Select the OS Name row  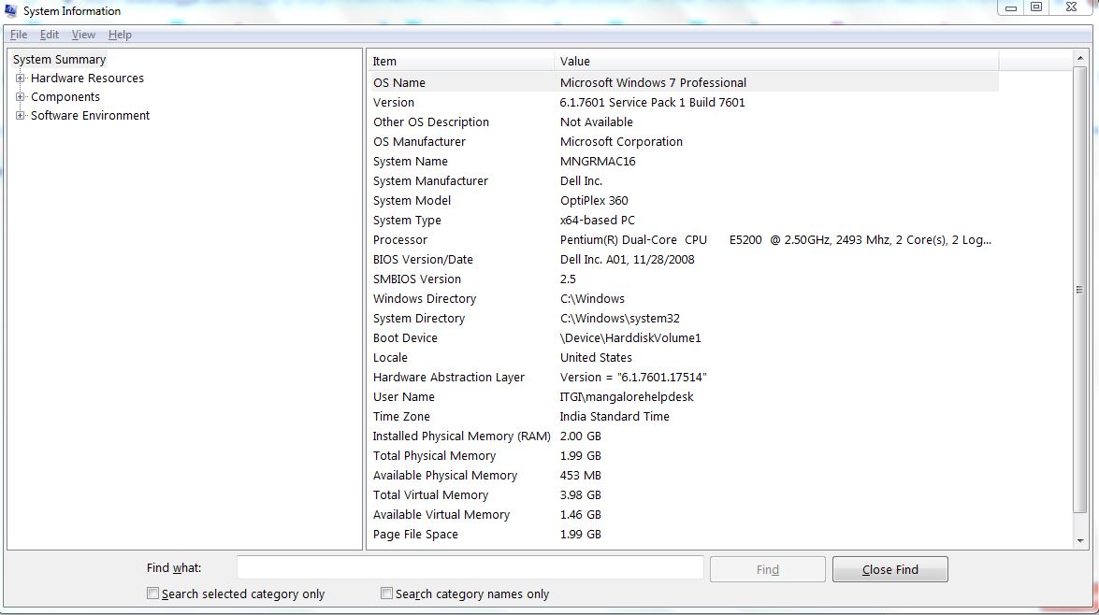click(561, 82)
